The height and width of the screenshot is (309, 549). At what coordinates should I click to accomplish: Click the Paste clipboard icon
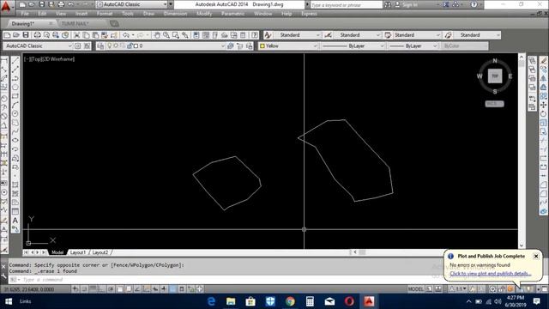95,35
